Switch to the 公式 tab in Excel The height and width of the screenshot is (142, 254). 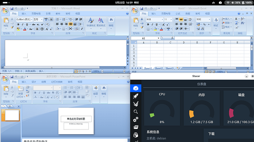pyautogui.click(x=178, y=14)
